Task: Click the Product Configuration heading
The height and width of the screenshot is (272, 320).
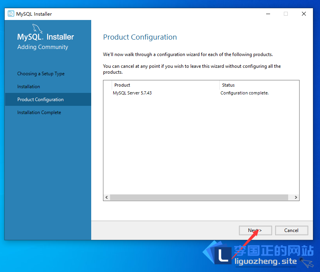Action: point(140,37)
